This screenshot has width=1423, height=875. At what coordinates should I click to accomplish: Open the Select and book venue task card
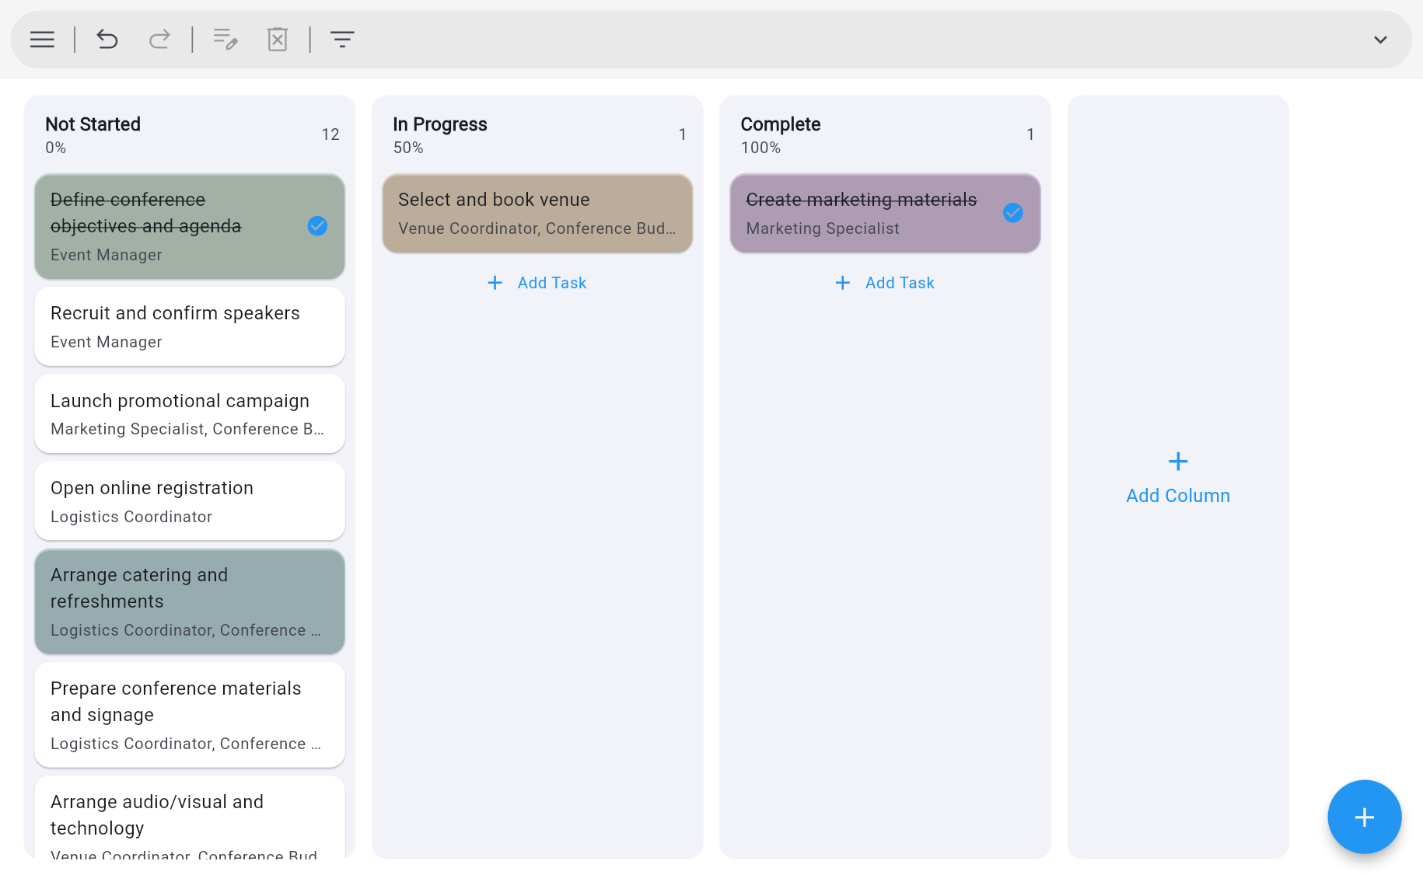coord(537,213)
